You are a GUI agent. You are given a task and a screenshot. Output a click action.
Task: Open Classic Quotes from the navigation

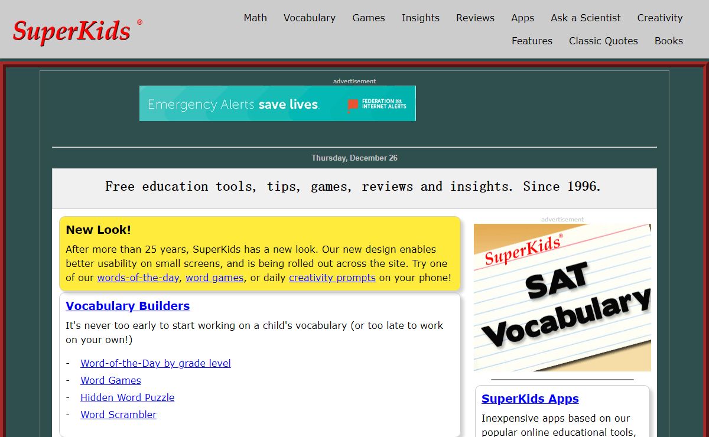pyautogui.click(x=603, y=41)
